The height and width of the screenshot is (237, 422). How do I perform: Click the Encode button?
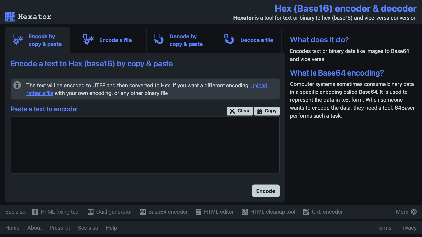[x=265, y=191]
